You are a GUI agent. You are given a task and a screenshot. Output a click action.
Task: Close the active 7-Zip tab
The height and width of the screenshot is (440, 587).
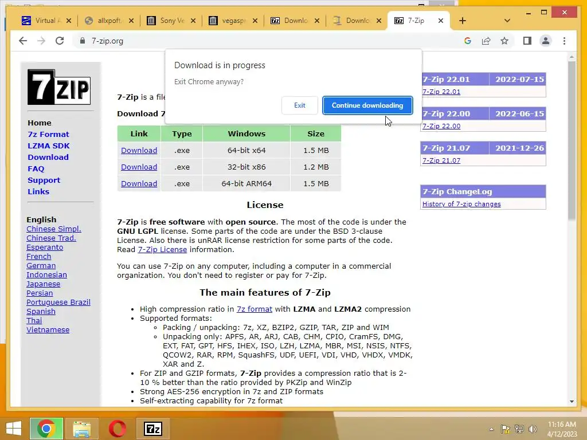[441, 21]
